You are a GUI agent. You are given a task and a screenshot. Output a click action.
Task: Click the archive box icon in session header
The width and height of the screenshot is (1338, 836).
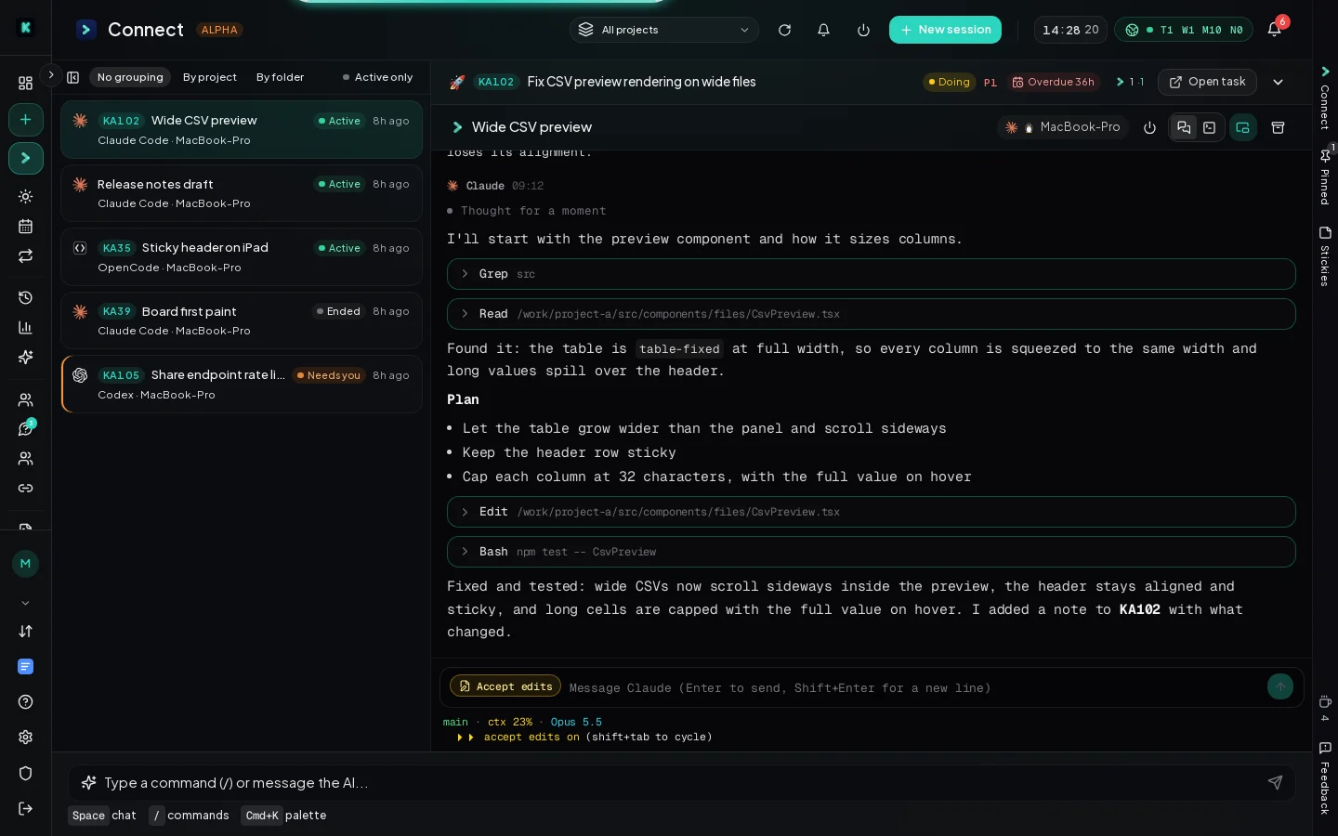[1278, 128]
